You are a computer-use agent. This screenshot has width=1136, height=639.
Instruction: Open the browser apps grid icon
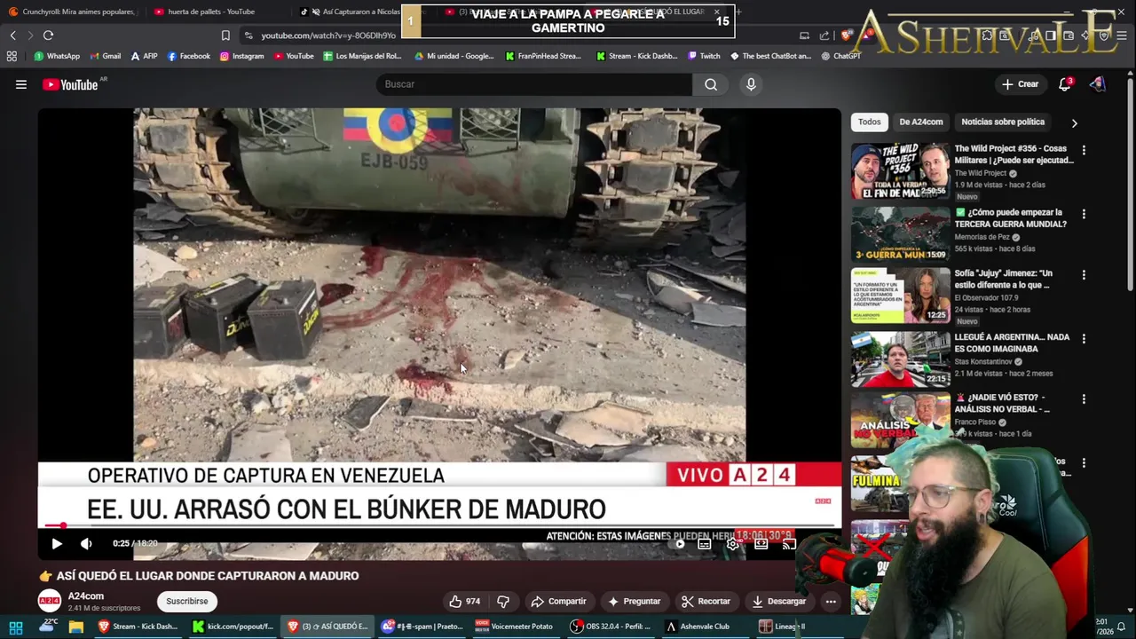[x=12, y=56]
